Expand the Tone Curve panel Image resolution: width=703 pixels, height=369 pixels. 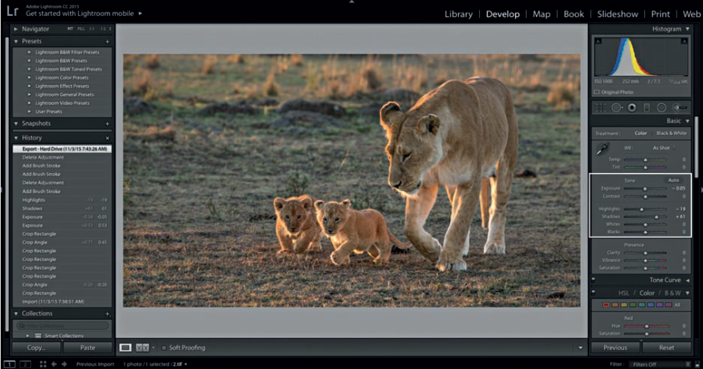pos(687,280)
